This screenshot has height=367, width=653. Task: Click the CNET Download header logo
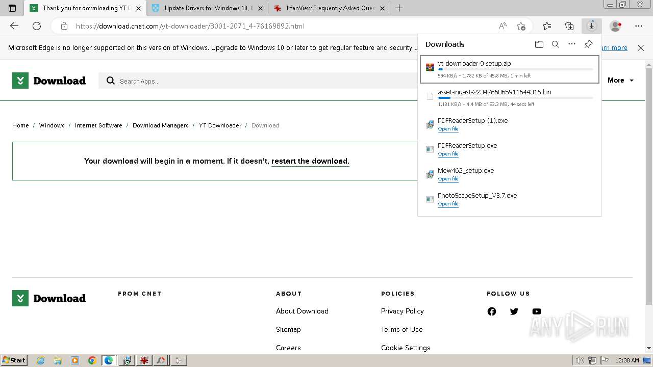point(49,81)
